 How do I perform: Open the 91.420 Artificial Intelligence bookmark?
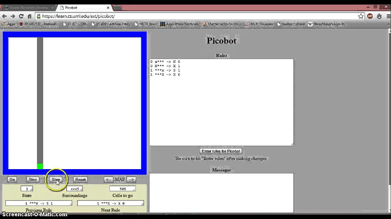pyautogui.click(x=110, y=24)
